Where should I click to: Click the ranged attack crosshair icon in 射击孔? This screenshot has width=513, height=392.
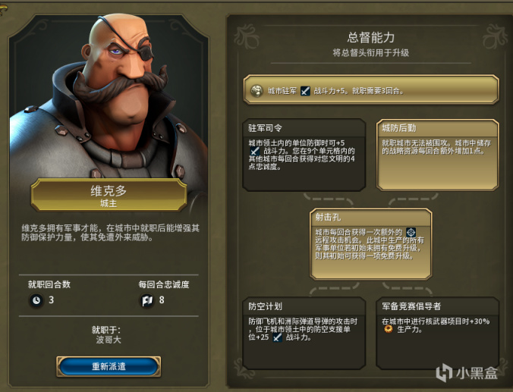411,233
